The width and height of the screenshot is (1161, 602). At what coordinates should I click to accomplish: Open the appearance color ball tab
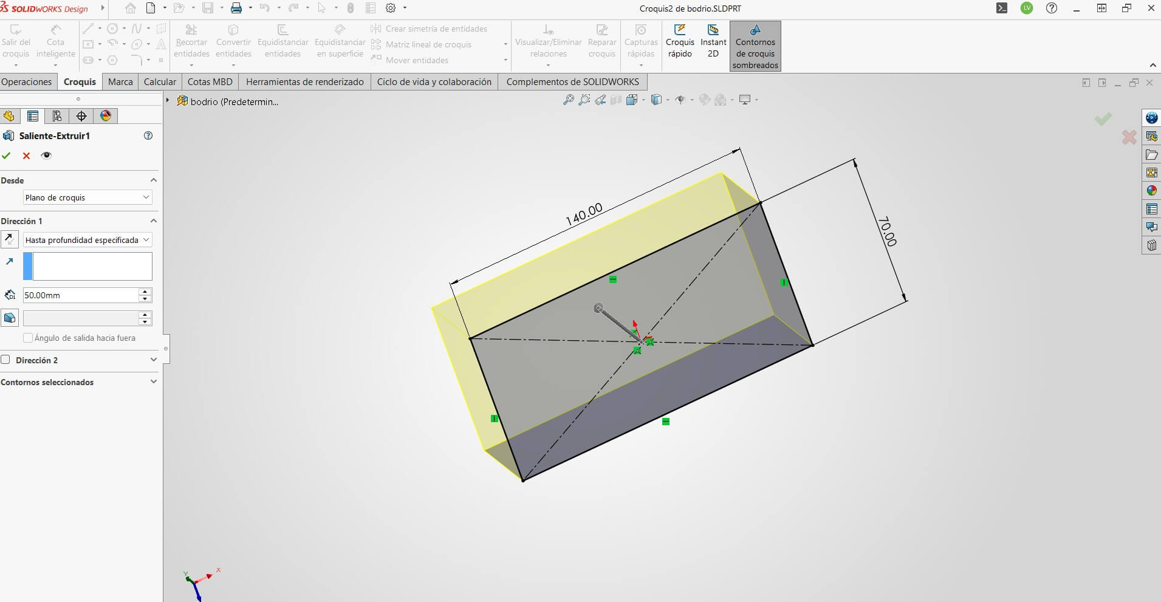[106, 116]
